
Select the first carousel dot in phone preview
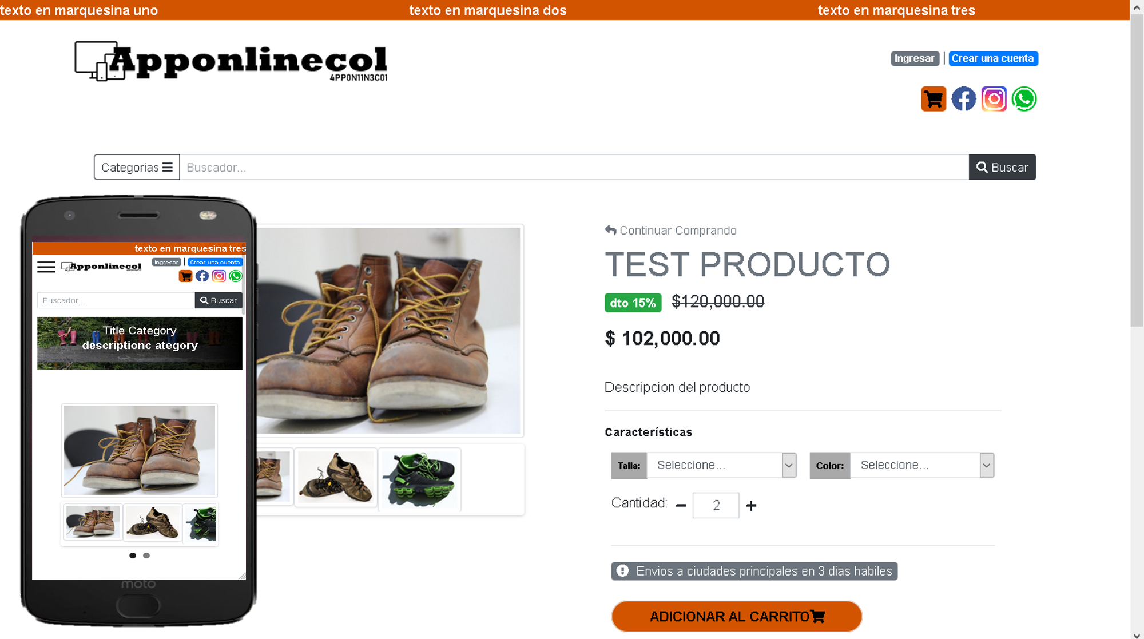133,555
